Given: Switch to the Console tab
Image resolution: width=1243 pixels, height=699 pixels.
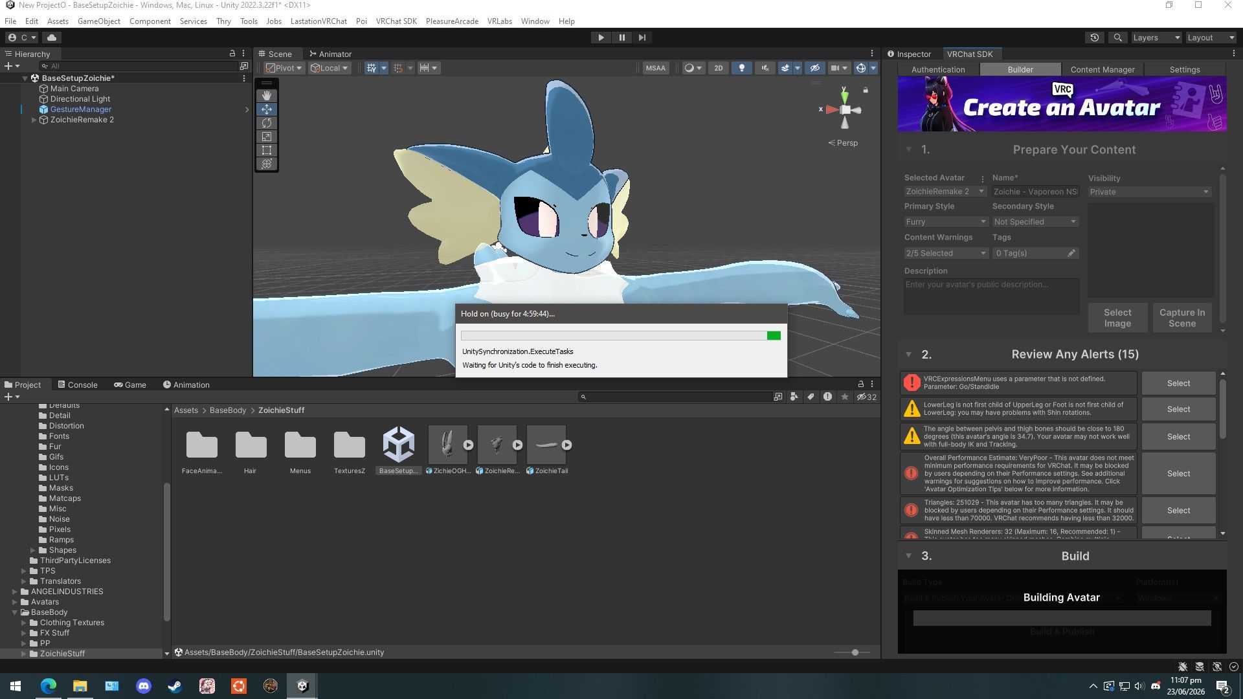Looking at the screenshot, I should click(78, 384).
